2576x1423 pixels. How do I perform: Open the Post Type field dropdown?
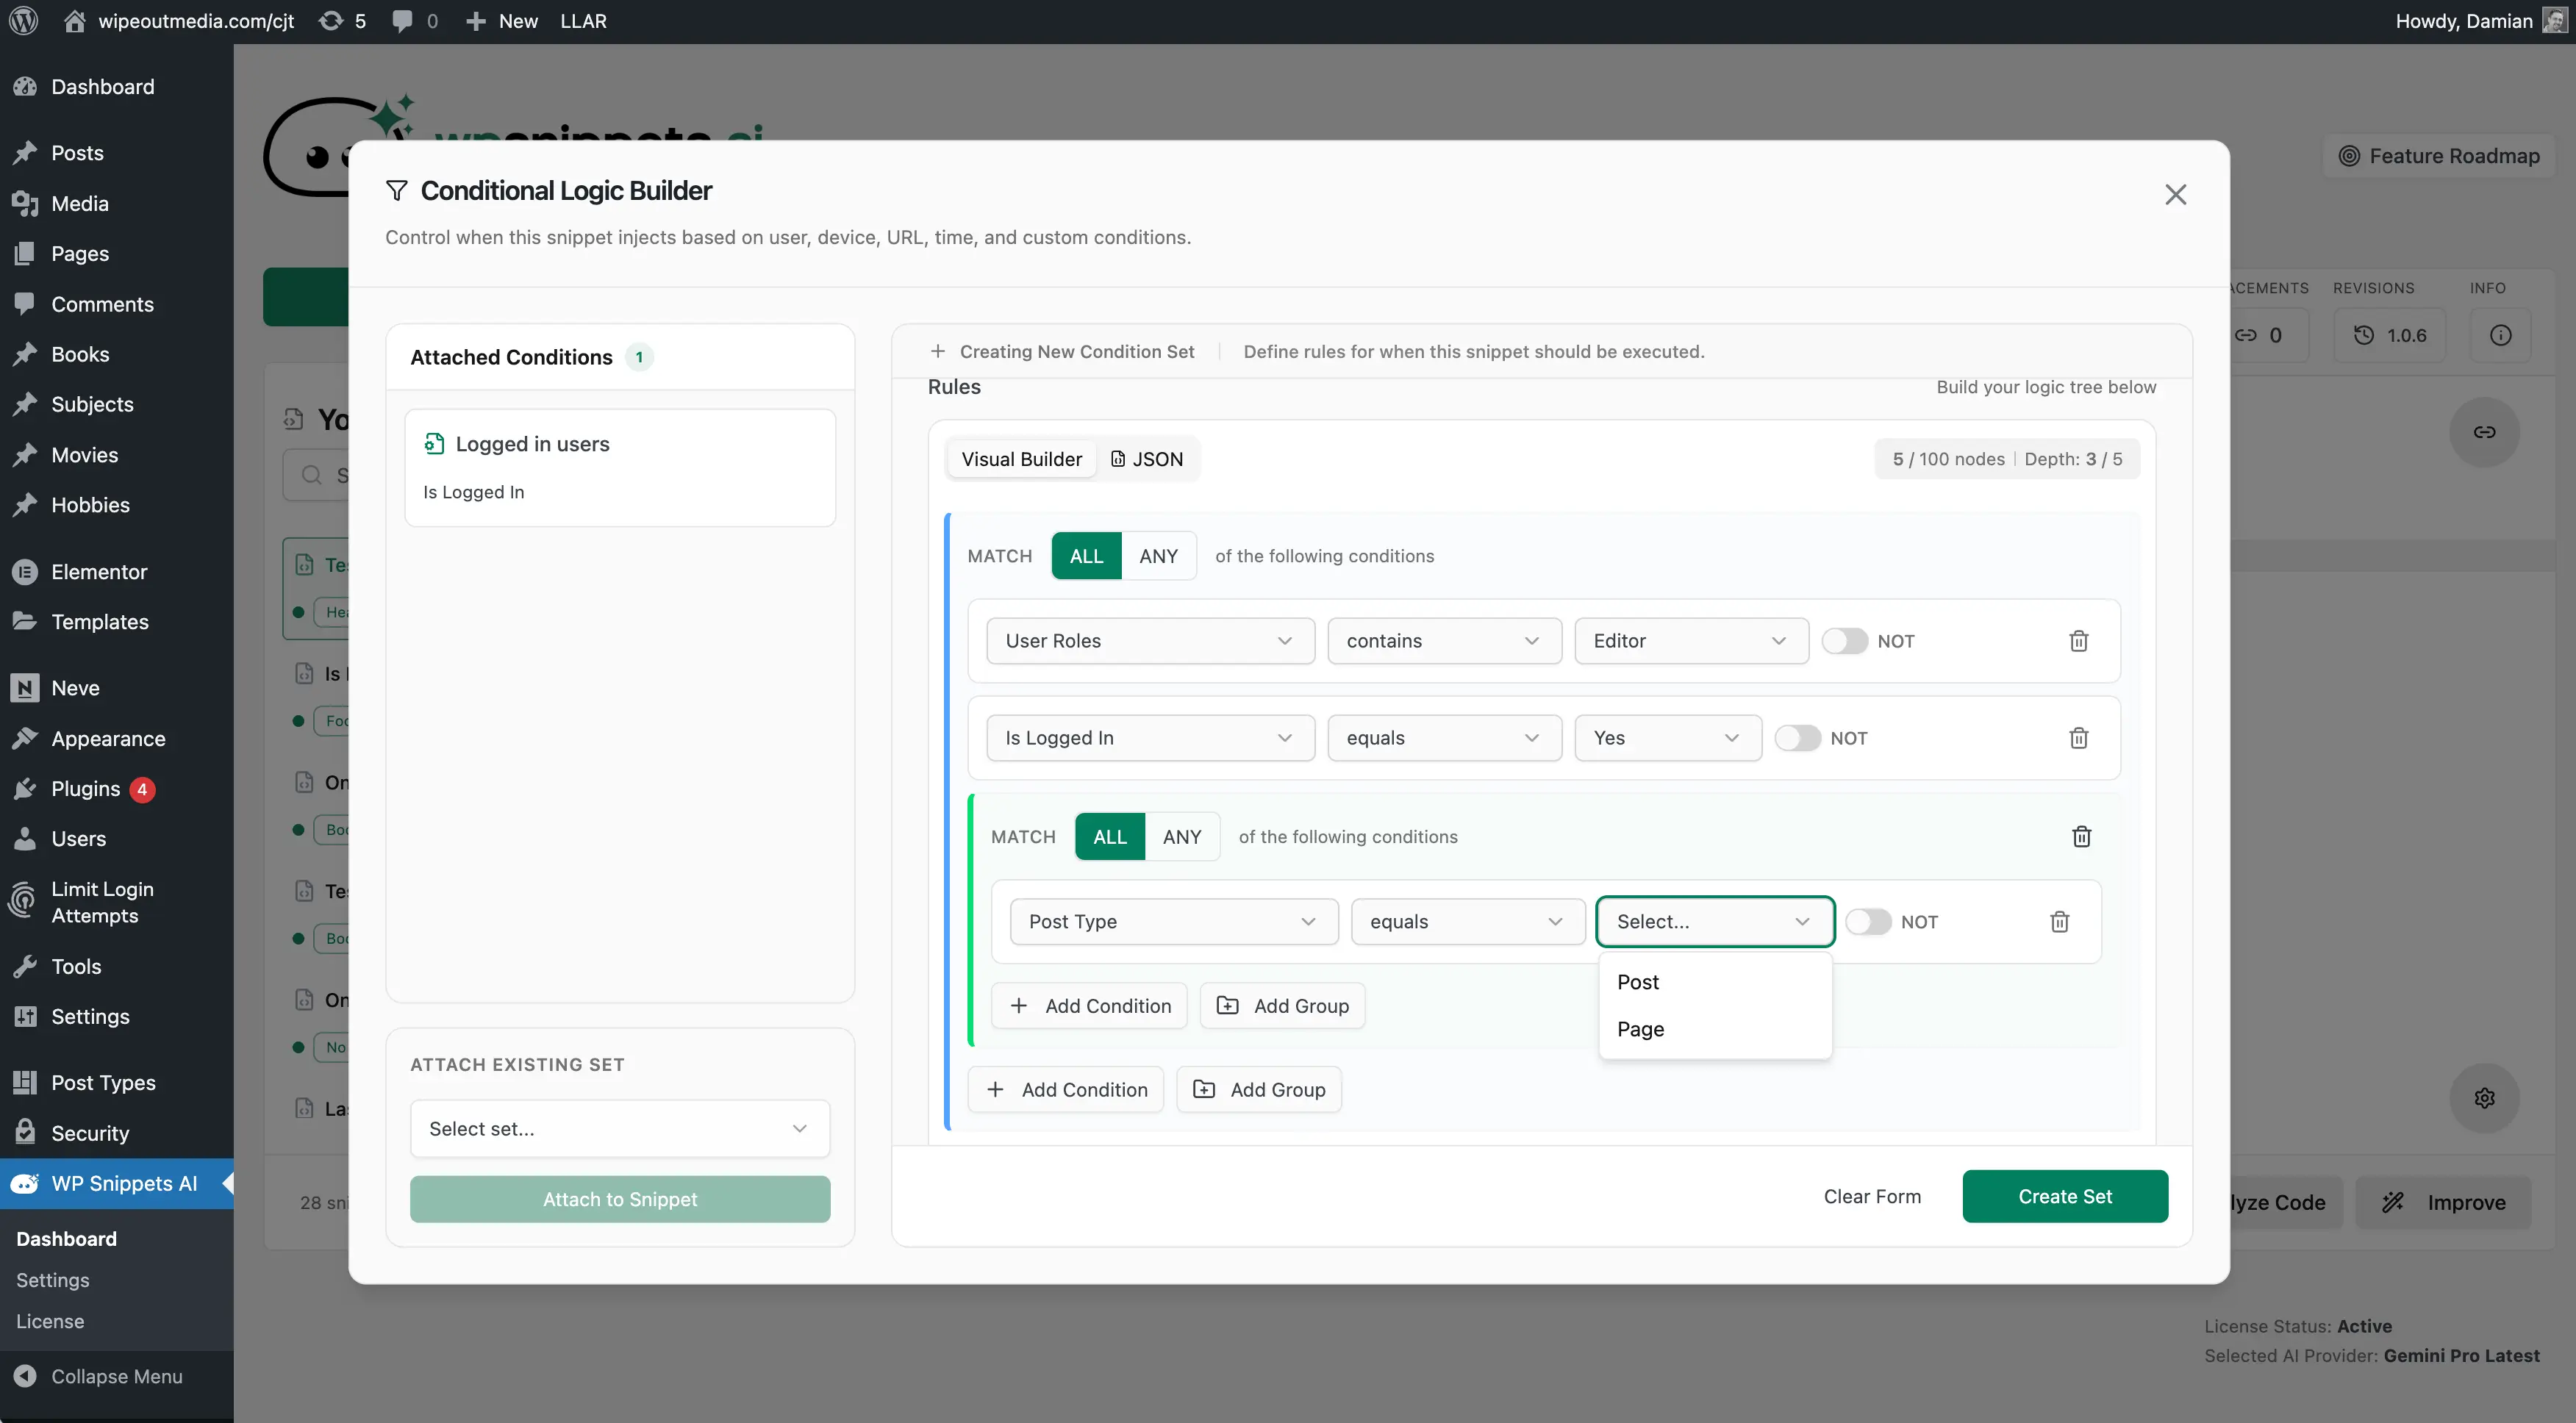click(1174, 922)
